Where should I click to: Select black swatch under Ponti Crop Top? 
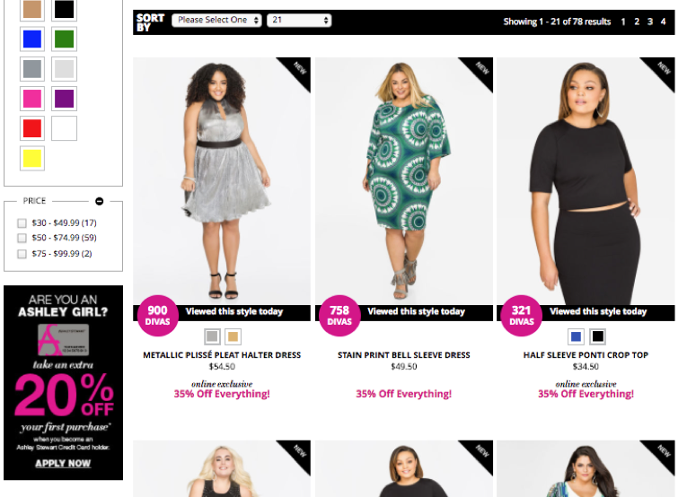point(597,336)
